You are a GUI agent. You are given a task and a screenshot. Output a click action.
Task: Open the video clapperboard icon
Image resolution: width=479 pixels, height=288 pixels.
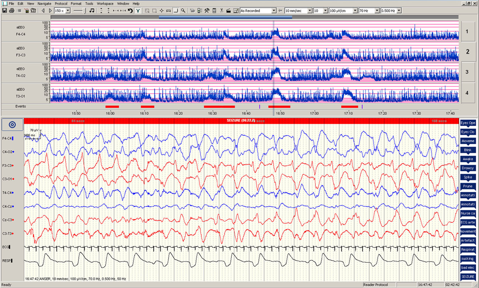(229, 11)
